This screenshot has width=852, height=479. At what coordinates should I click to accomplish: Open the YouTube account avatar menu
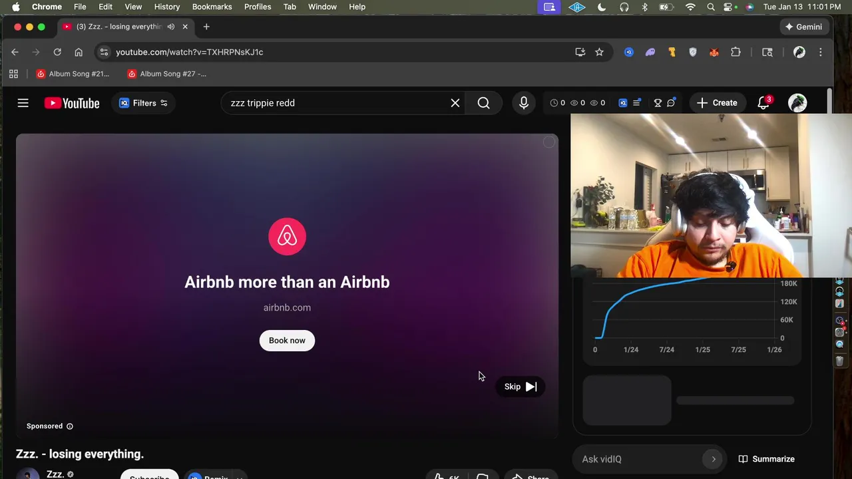coord(797,103)
